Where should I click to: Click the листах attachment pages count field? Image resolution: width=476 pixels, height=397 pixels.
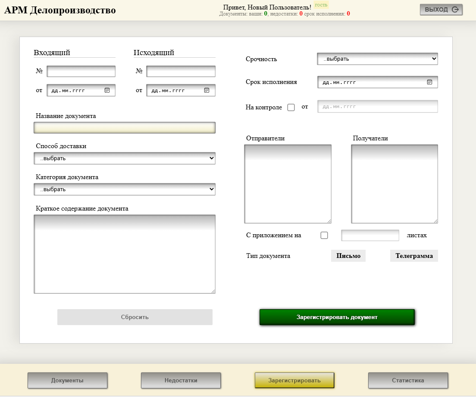tap(370, 236)
